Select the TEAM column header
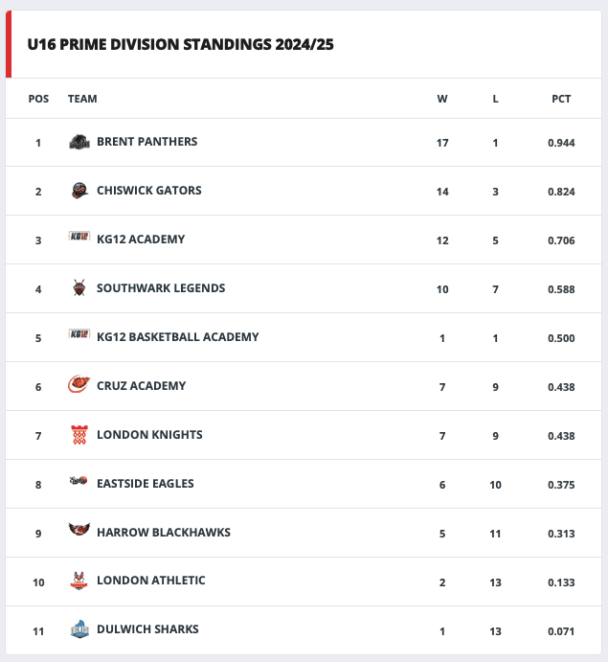Screen dimensions: 608x662 tap(82, 99)
